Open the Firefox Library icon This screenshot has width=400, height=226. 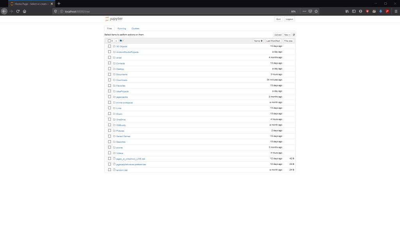coord(347,11)
